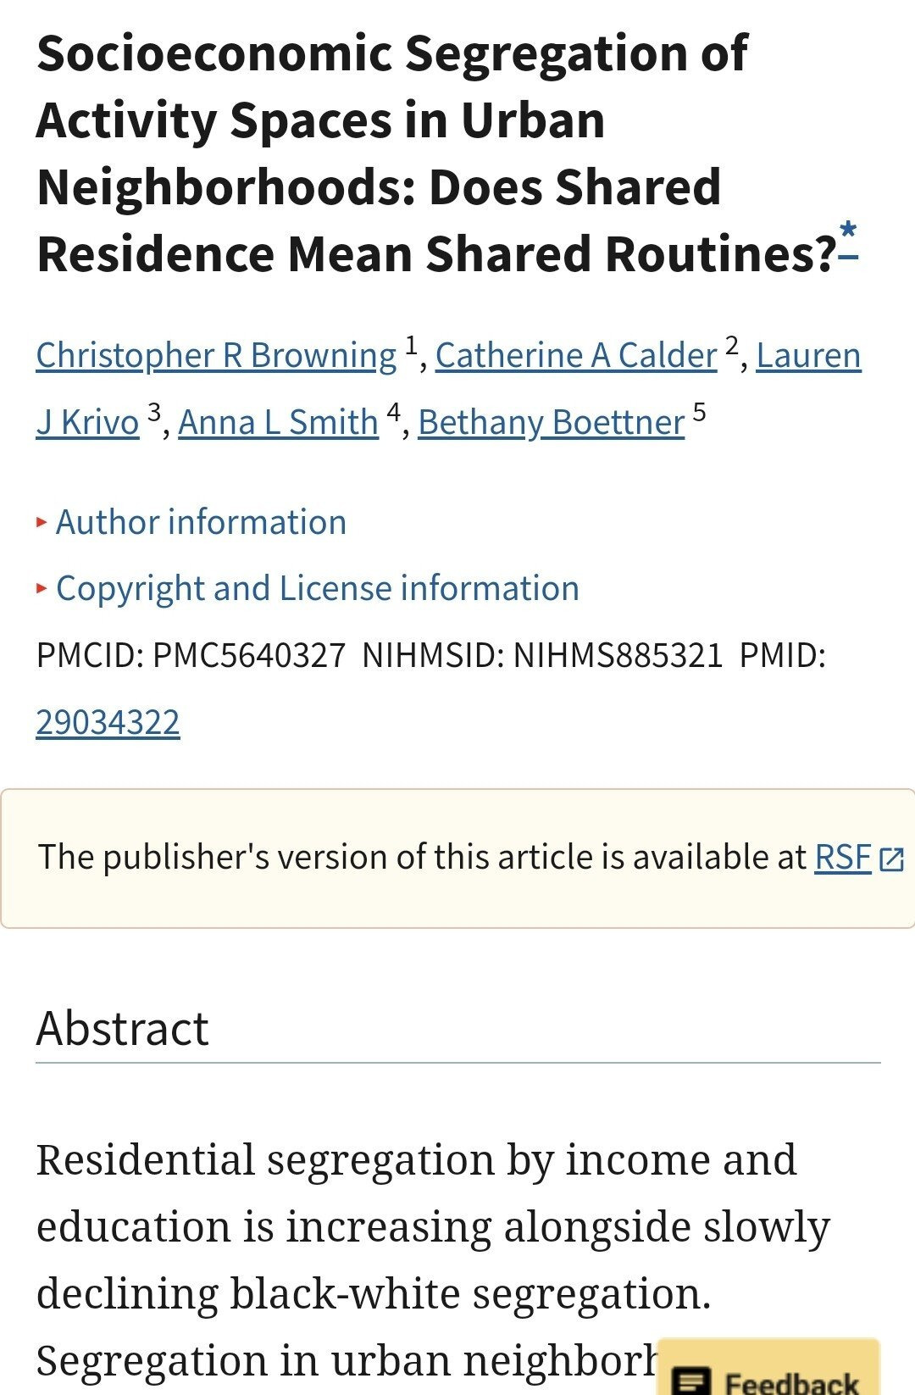Screen dimensions: 915x1395
Task: Open Bethany Boettner's author link
Action: click(551, 423)
